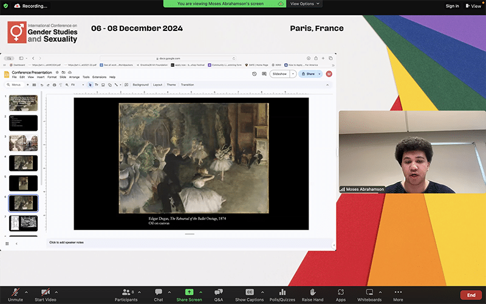This screenshot has width=486, height=304.
Task: Toggle Show Captions
Action: 249,295
